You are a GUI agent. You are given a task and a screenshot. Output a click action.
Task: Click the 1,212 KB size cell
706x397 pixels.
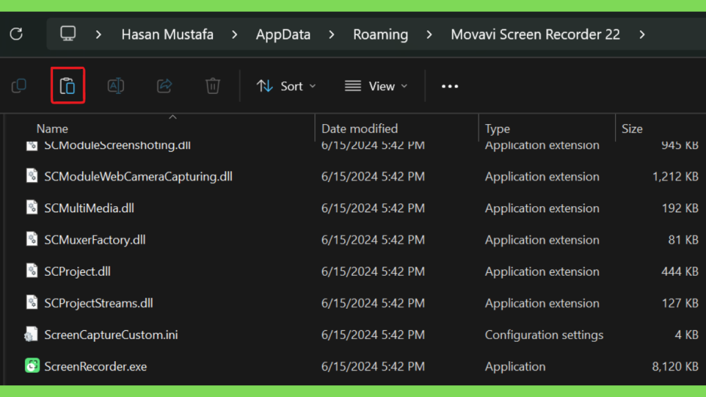675,176
